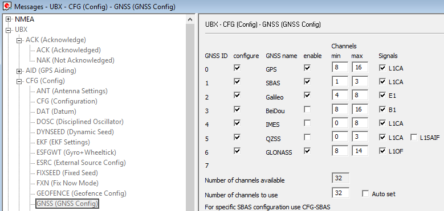Click BeiDou min channels field

click(x=340, y=109)
